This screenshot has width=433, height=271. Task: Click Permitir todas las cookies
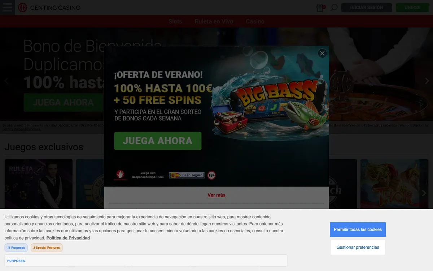point(358,229)
